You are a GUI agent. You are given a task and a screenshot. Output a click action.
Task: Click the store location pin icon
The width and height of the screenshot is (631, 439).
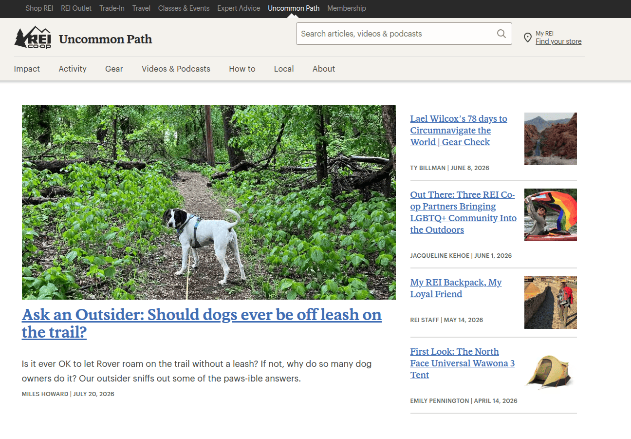(527, 38)
